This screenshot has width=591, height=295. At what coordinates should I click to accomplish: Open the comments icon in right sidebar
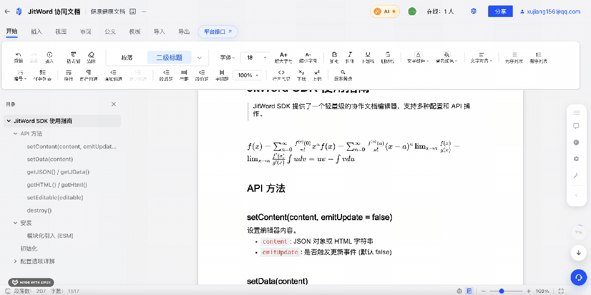coord(576,126)
